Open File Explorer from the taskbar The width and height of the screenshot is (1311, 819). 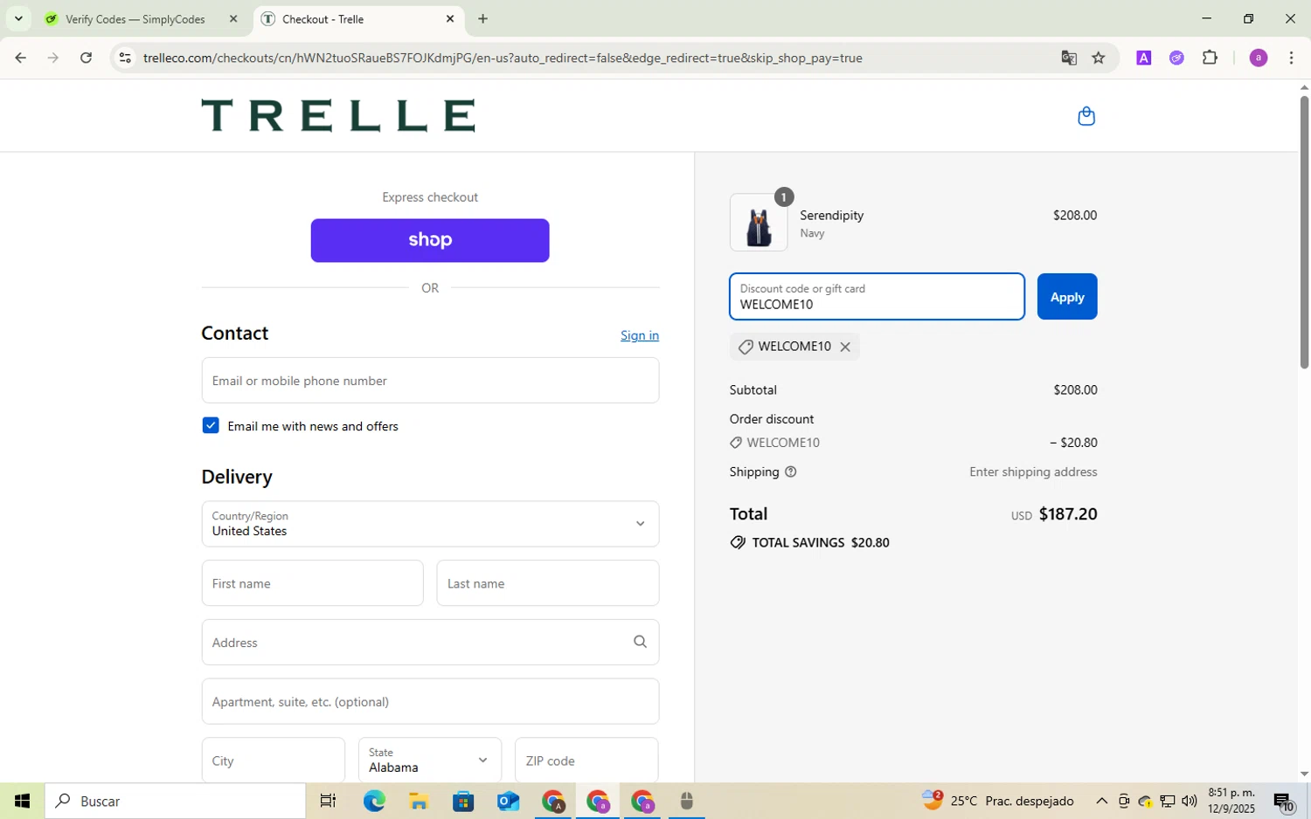(419, 801)
